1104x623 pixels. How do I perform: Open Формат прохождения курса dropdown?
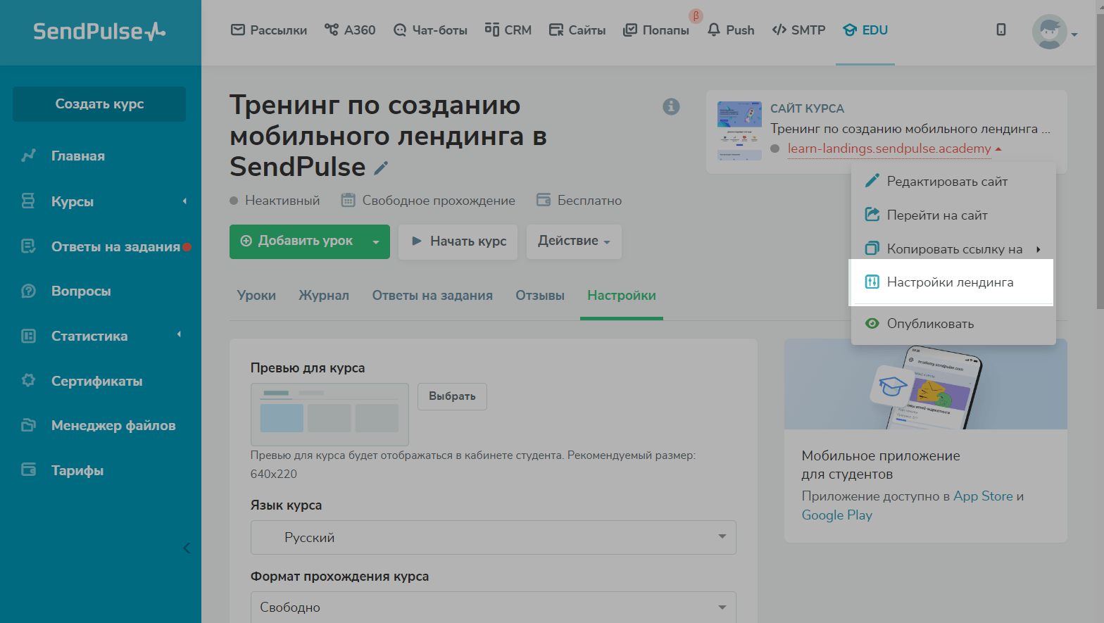[x=493, y=607]
